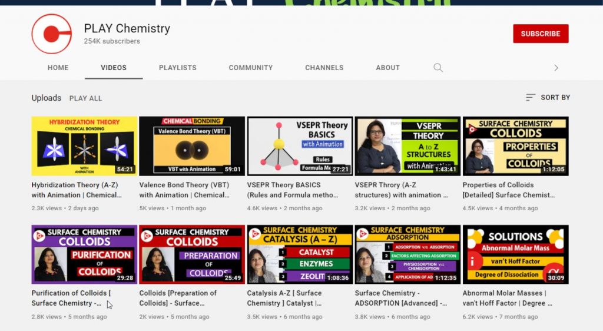603x331 pixels.
Task: Open the channel search magnifier icon
Action: pyautogui.click(x=438, y=68)
